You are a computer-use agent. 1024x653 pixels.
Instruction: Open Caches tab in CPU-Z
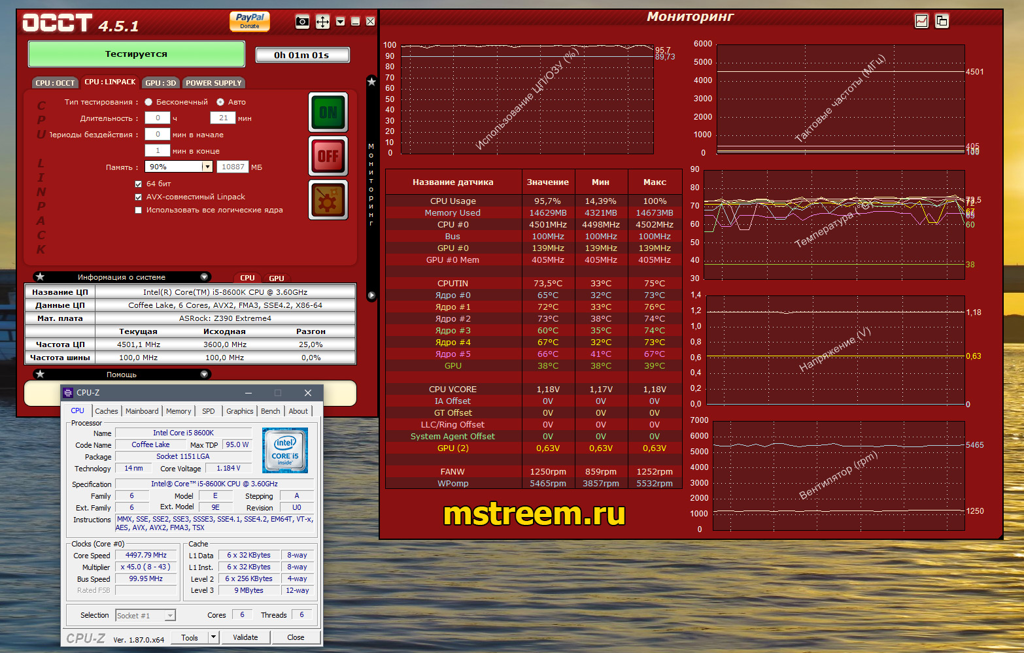[x=107, y=411]
